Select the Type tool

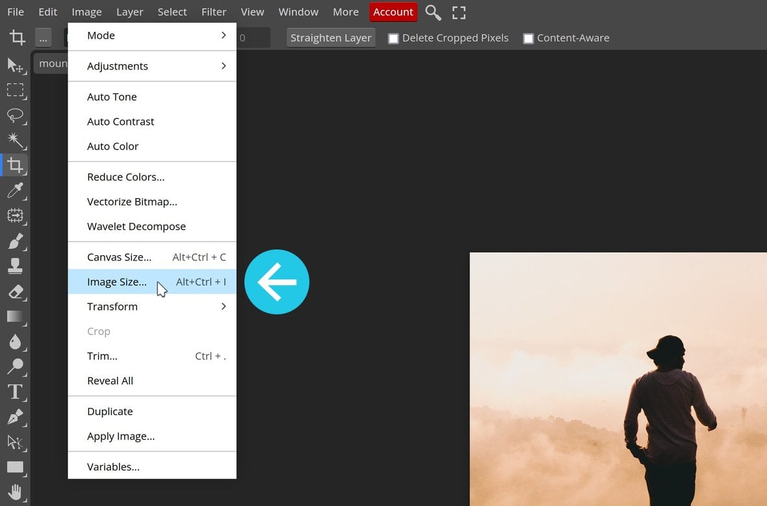point(15,392)
